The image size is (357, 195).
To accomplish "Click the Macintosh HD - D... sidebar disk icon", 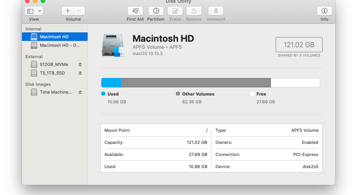I will [34, 45].
